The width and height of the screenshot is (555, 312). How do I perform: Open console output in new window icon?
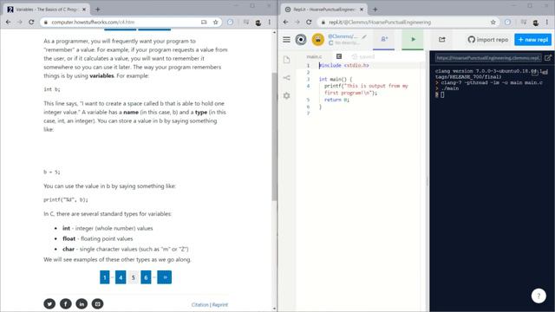(x=547, y=58)
